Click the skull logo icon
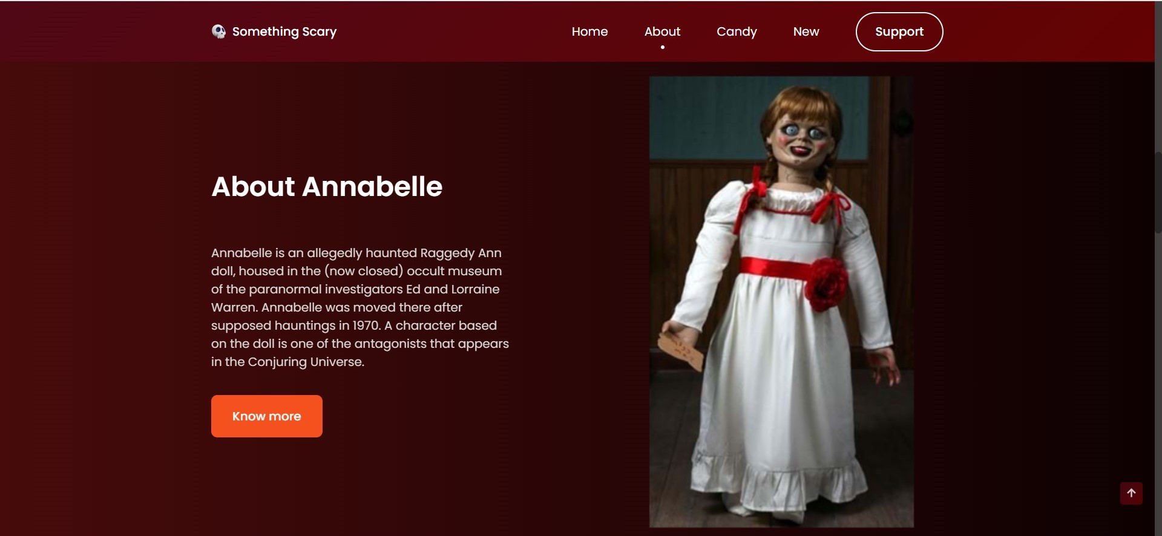The image size is (1162, 536). tap(218, 31)
